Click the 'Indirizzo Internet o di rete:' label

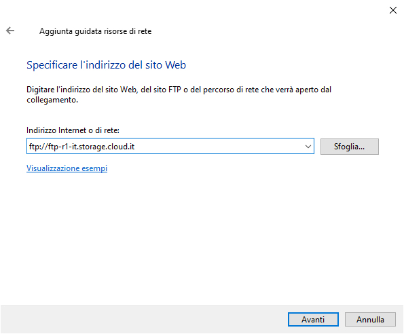[x=73, y=130]
